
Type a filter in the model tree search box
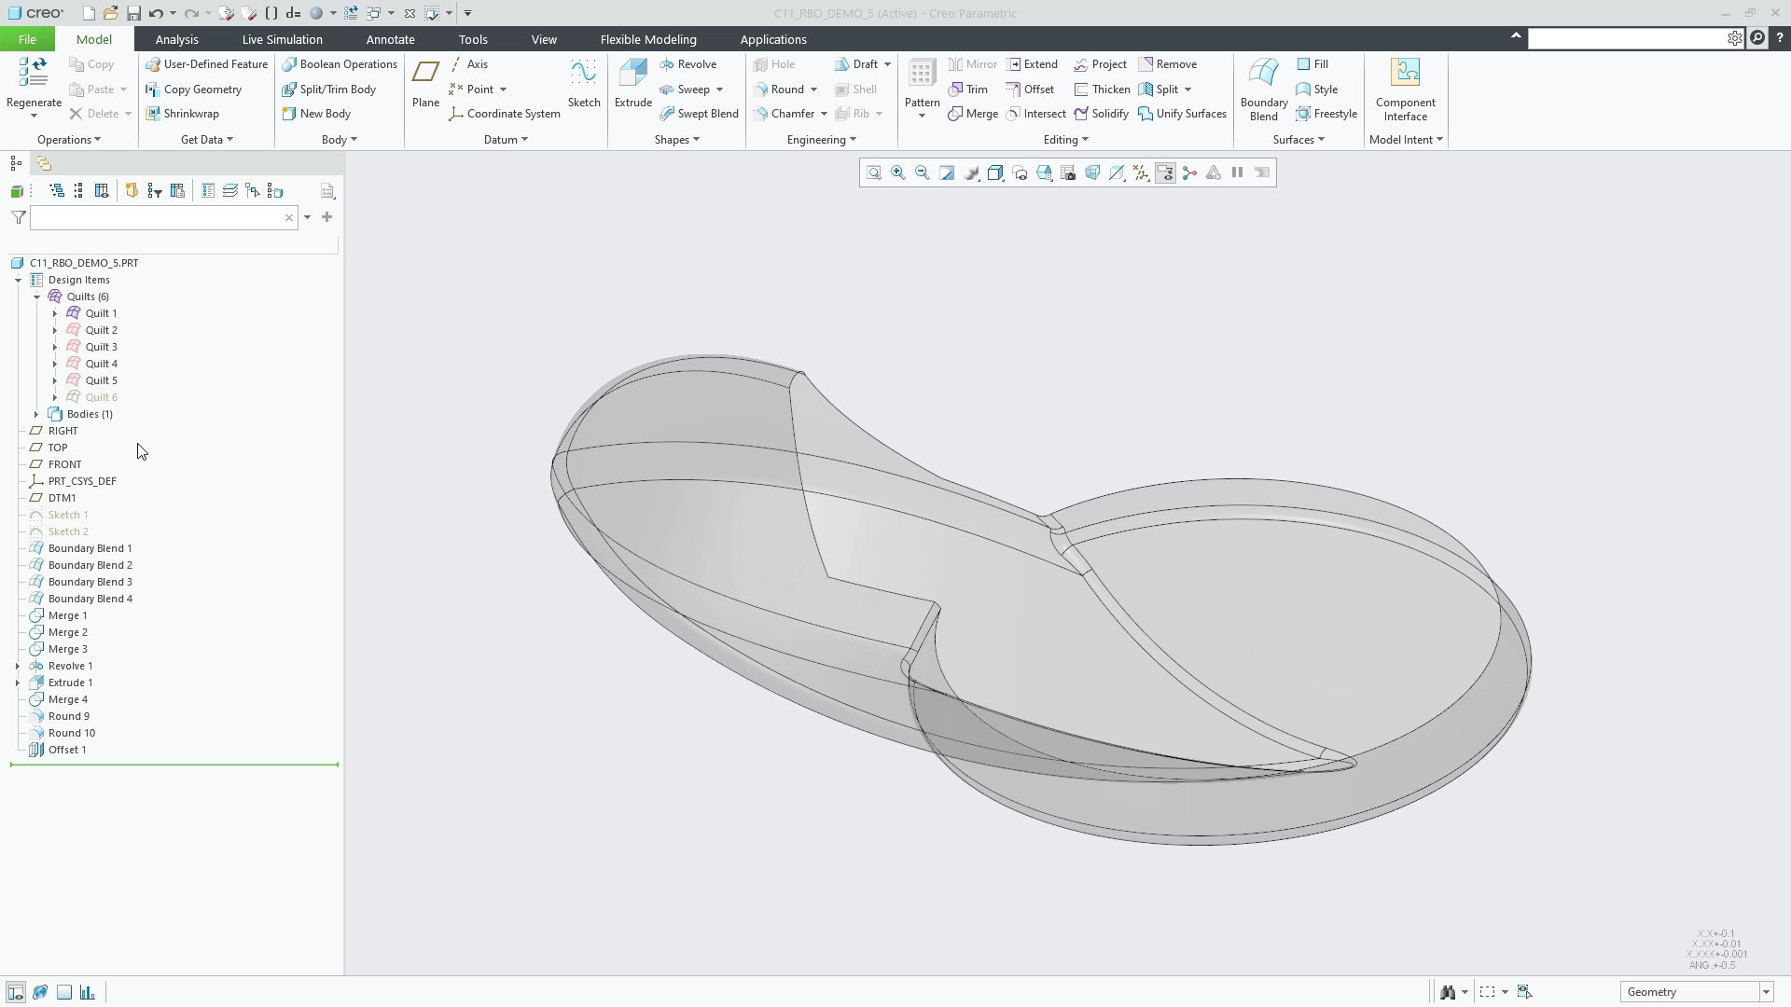(x=159, y=217)
